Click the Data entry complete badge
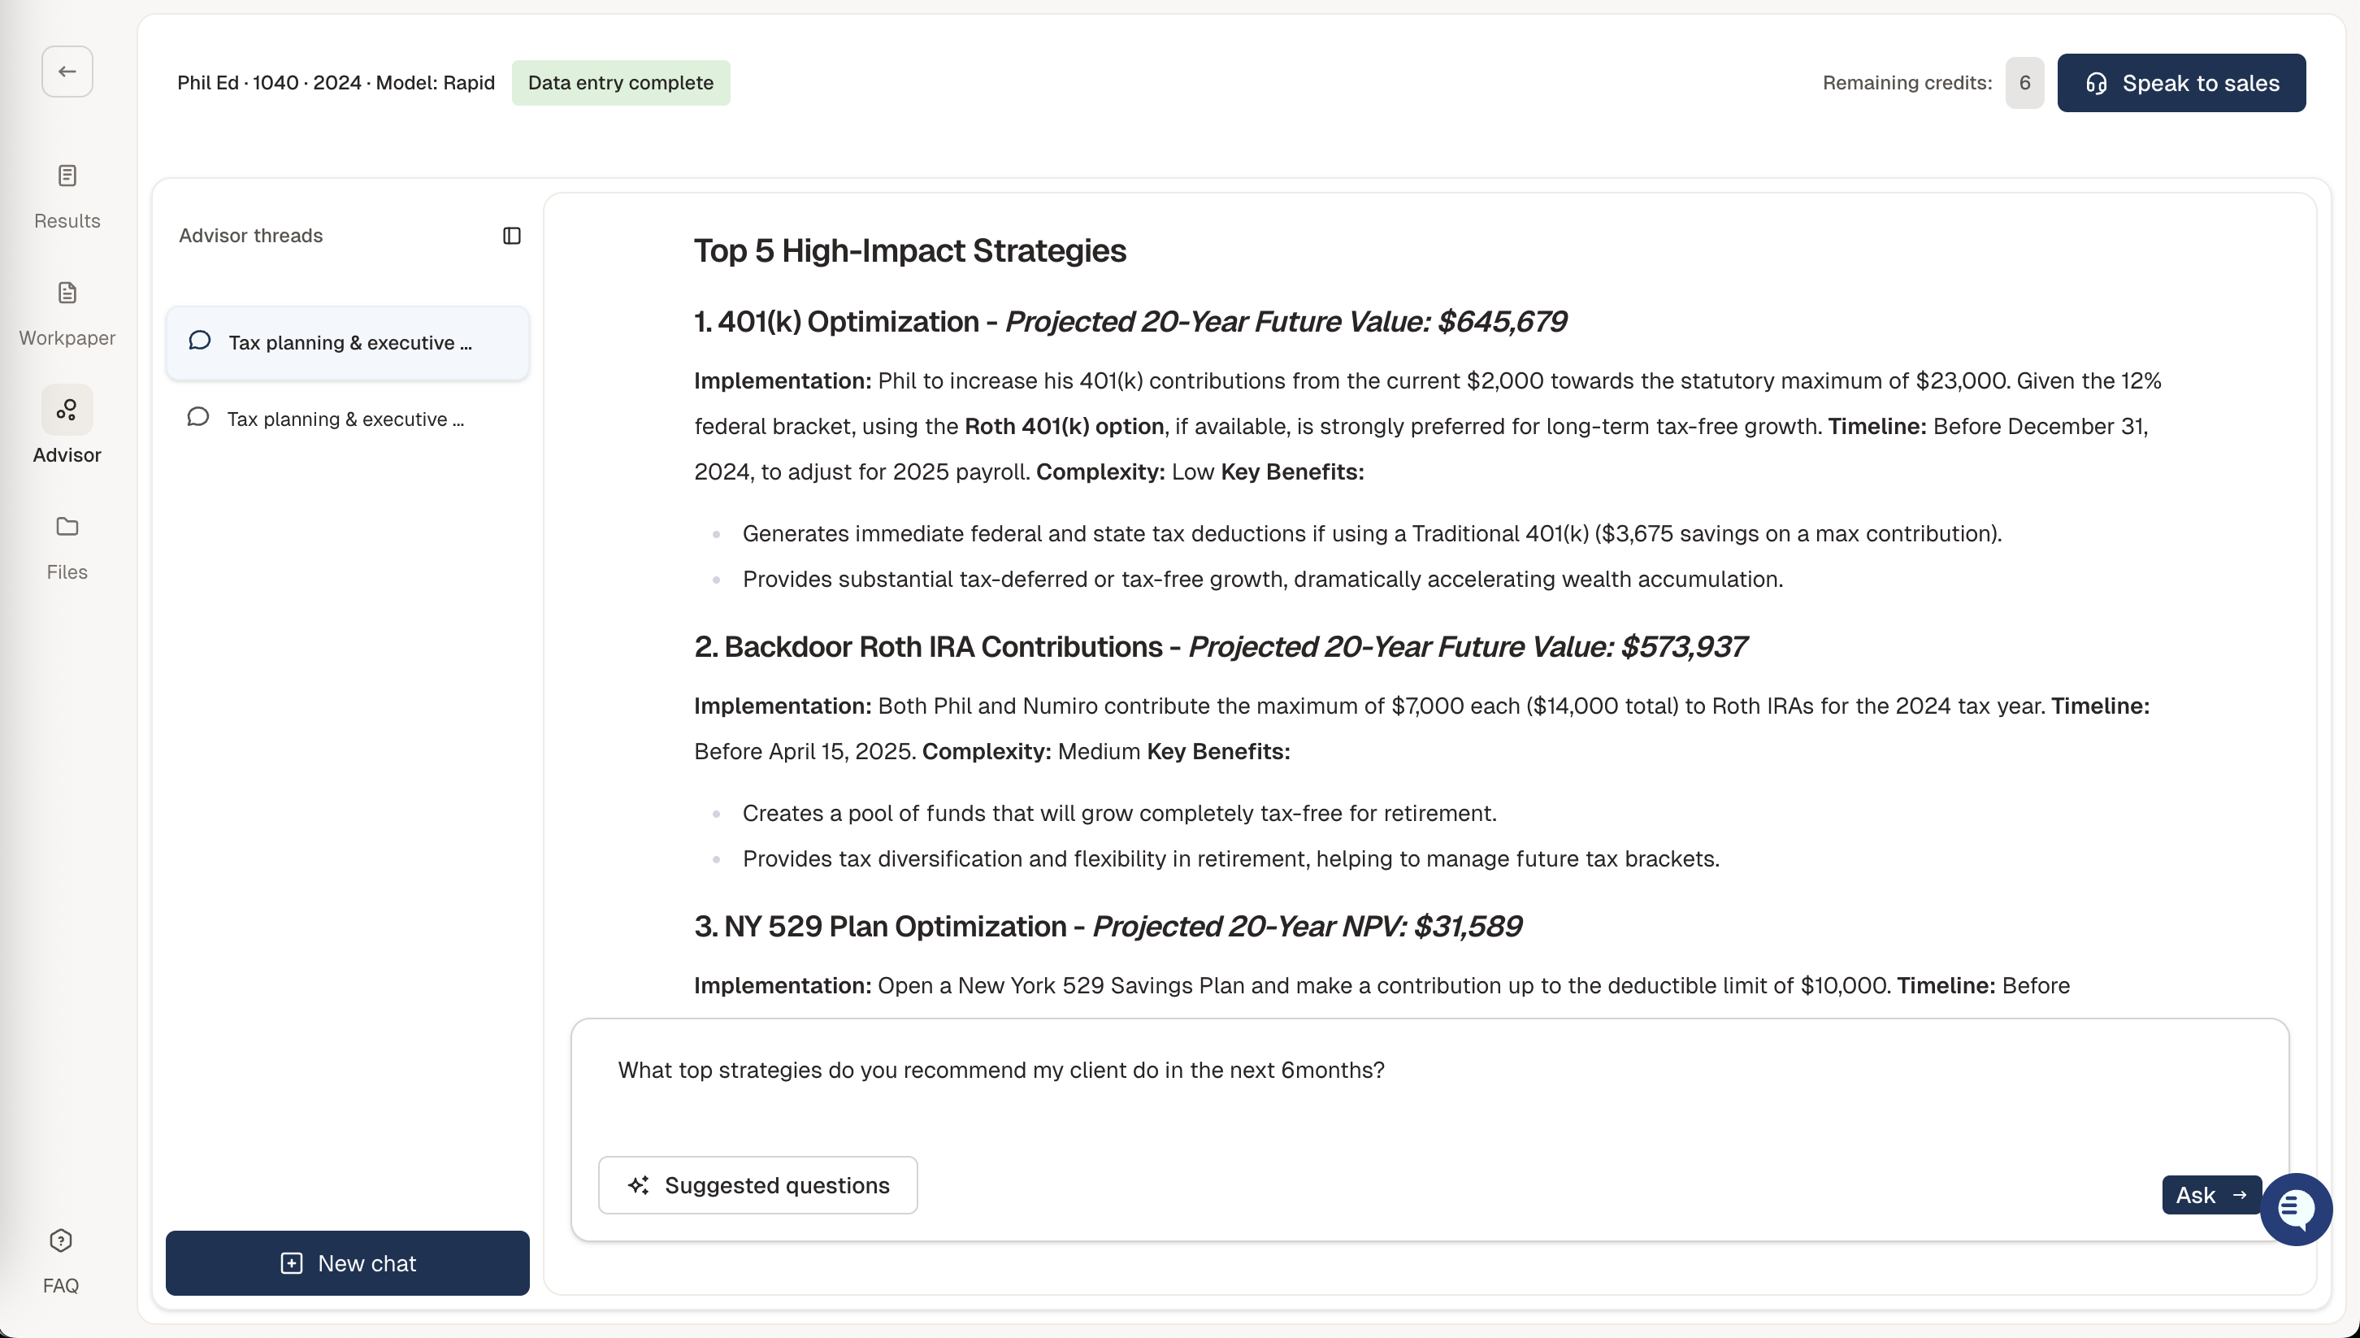 pyautogui.click(x=621, y=82)
